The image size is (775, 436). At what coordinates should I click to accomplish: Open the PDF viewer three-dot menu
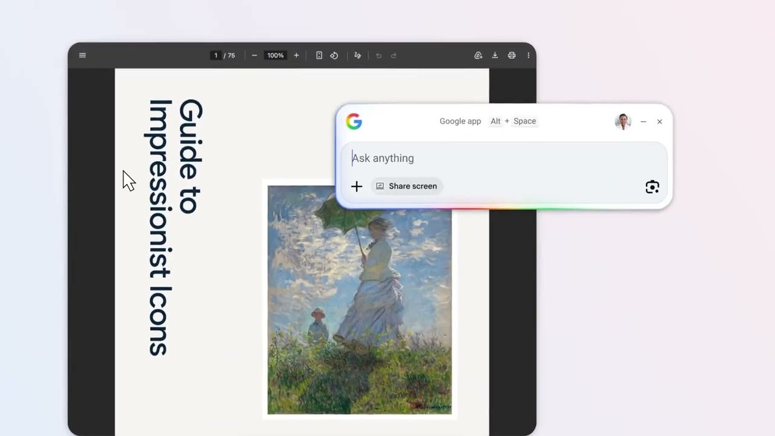point(529,55)
